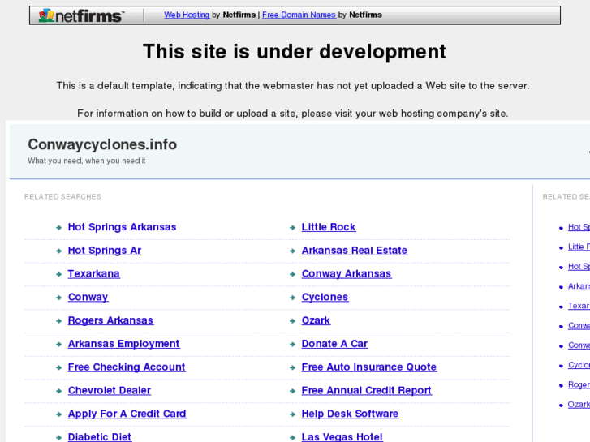The height and width of the screenshot is (442, 590).
Task: Open the Chevrolet Dealer link
Action: coord(110,390)
